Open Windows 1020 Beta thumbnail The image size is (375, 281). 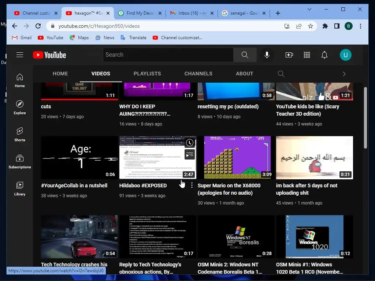point(315,237)
